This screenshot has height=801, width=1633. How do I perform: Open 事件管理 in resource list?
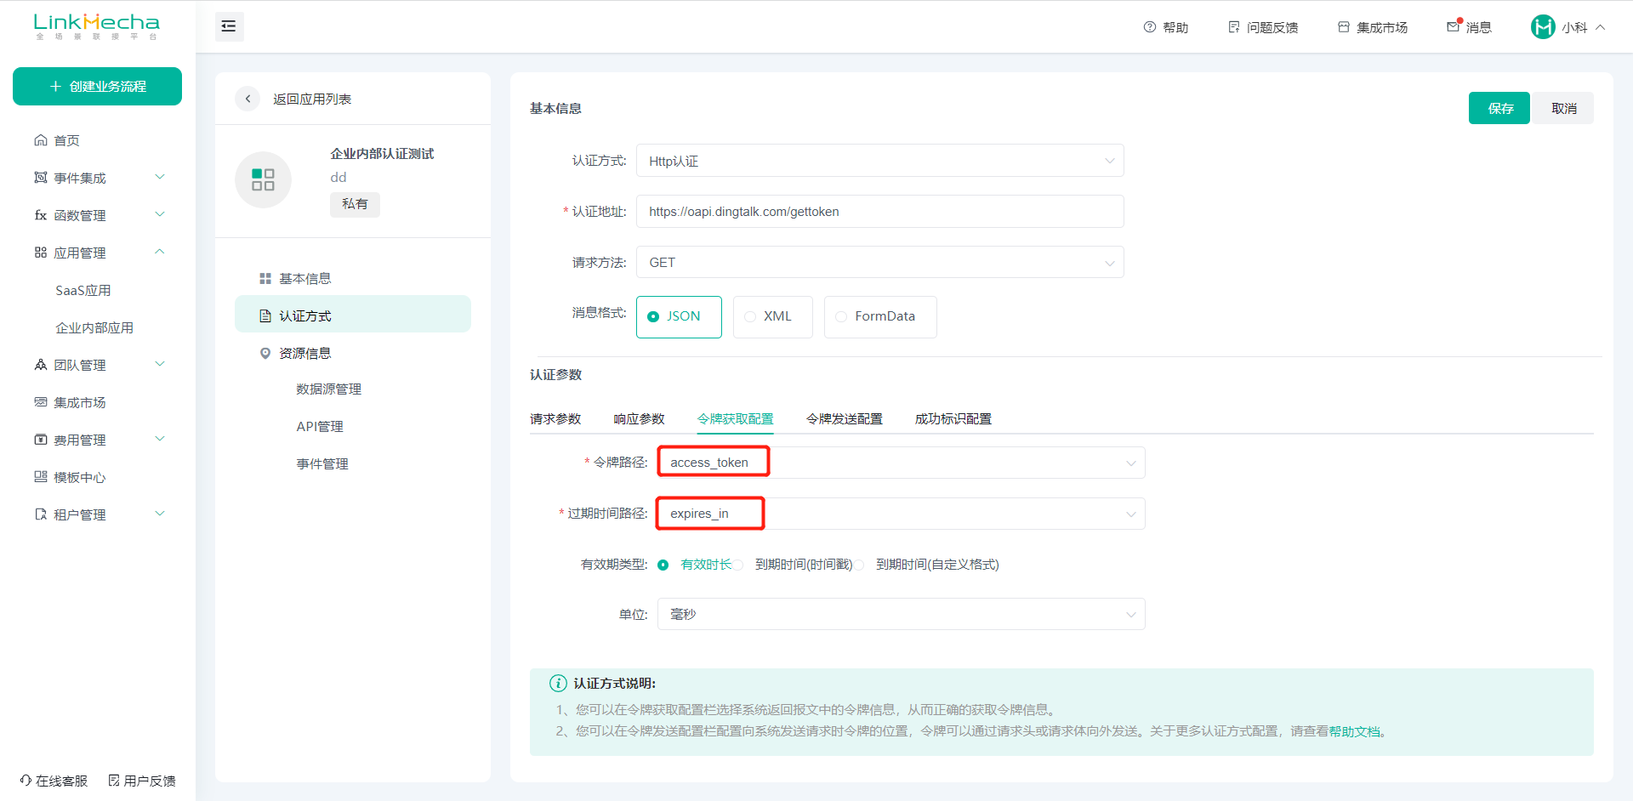pos(322,463)
